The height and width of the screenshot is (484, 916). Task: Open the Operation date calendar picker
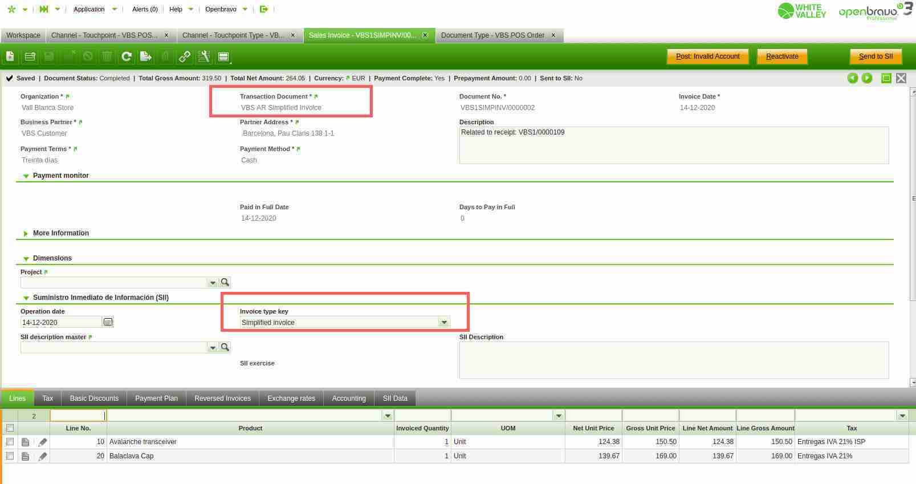coord(108,322)
